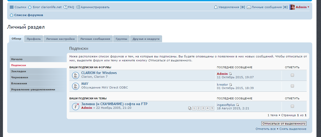
Task: Mark the FTP topic subscription checkbox
Action: coord(292,106)
